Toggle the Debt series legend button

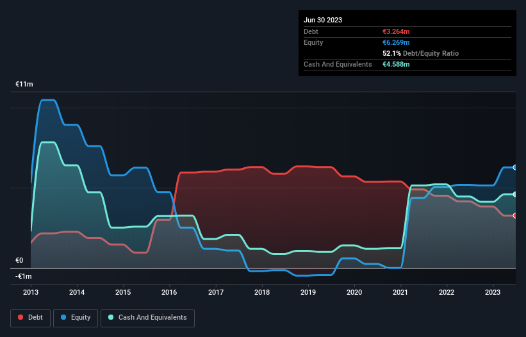click(x=31, y=318)
